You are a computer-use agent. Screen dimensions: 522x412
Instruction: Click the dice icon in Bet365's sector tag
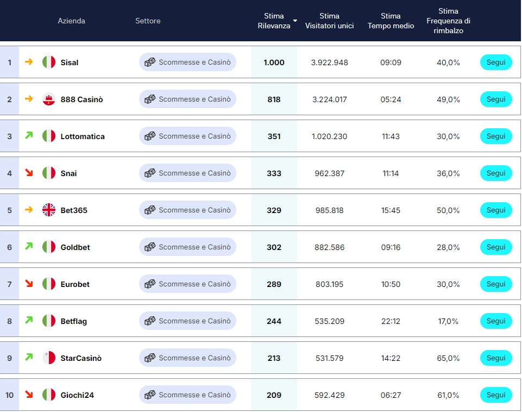coord(150,210)
